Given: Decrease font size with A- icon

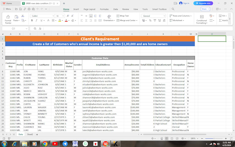Looking at the screenshot, I should tap(72, 16).
